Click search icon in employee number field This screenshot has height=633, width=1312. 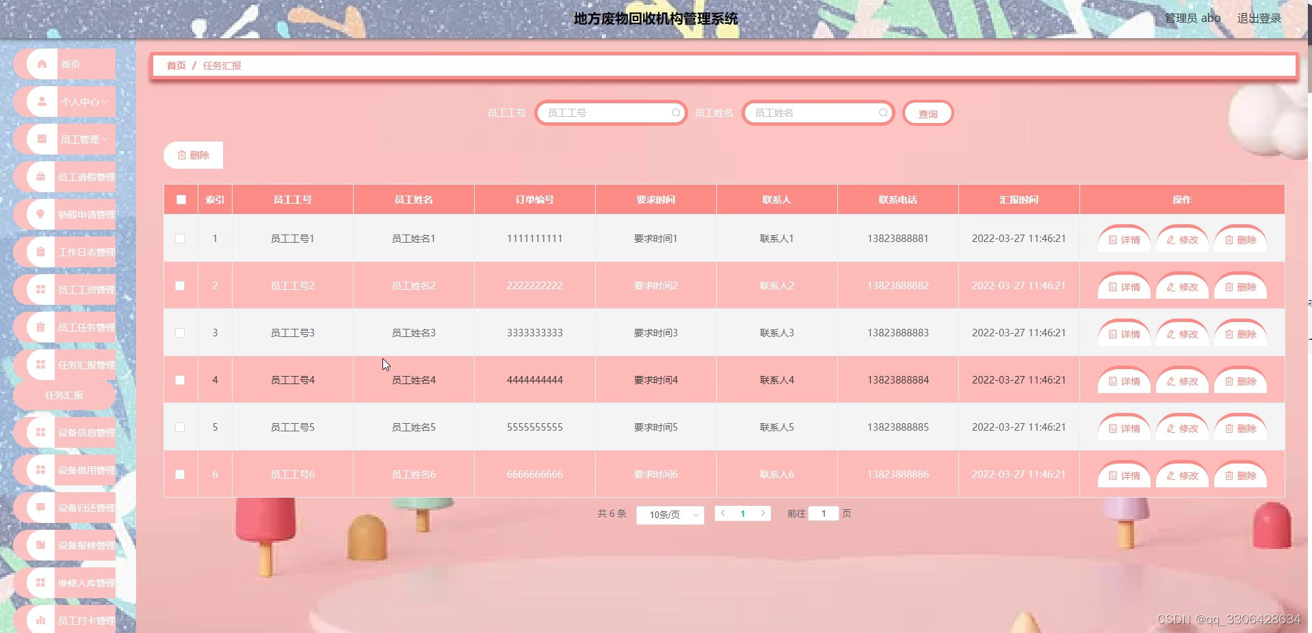pyautogui.click(x=676, y=113)
